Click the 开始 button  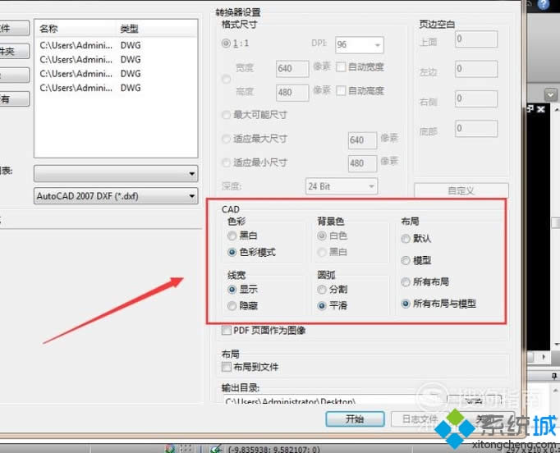click(355, 419)
